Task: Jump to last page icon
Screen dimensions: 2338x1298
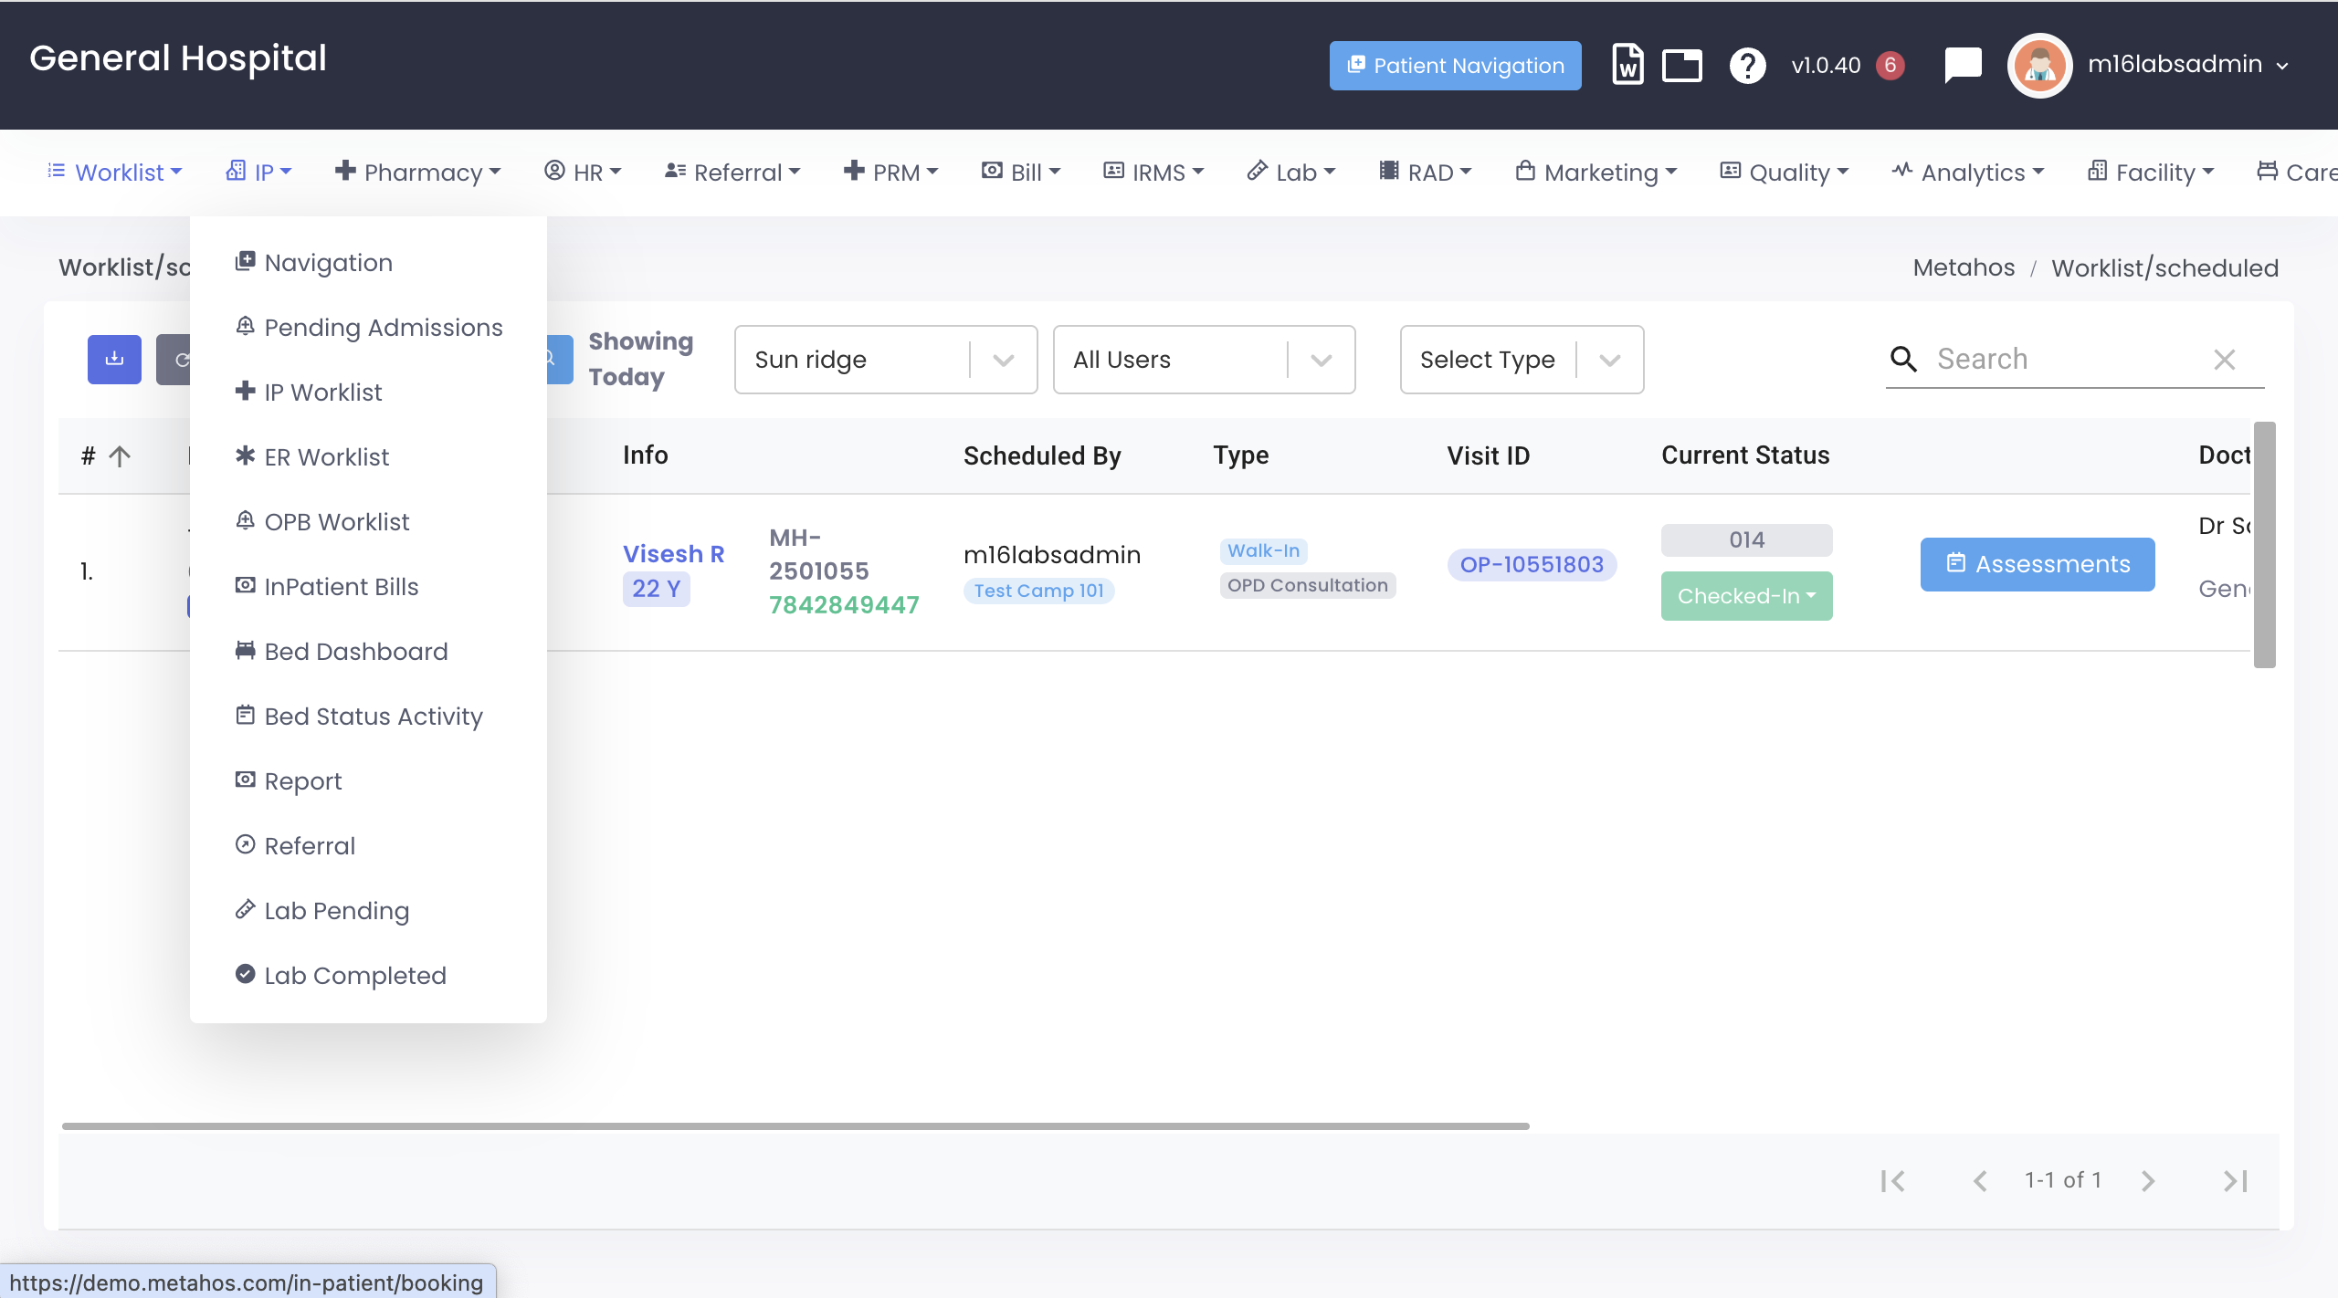Action: click(2235, 1181)
